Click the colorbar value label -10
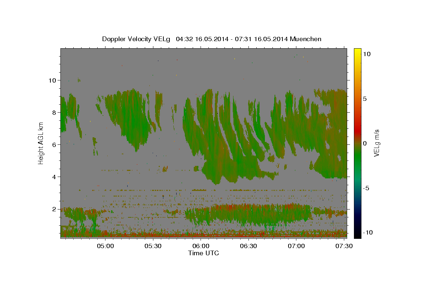429x286 pixels. (368, 232)
